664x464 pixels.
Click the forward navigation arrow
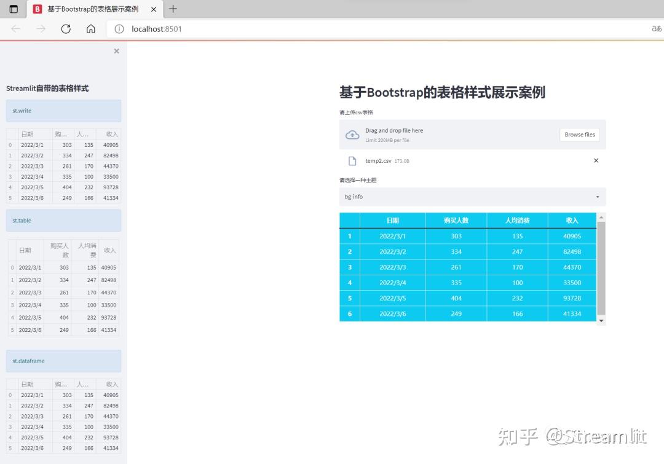41,28
